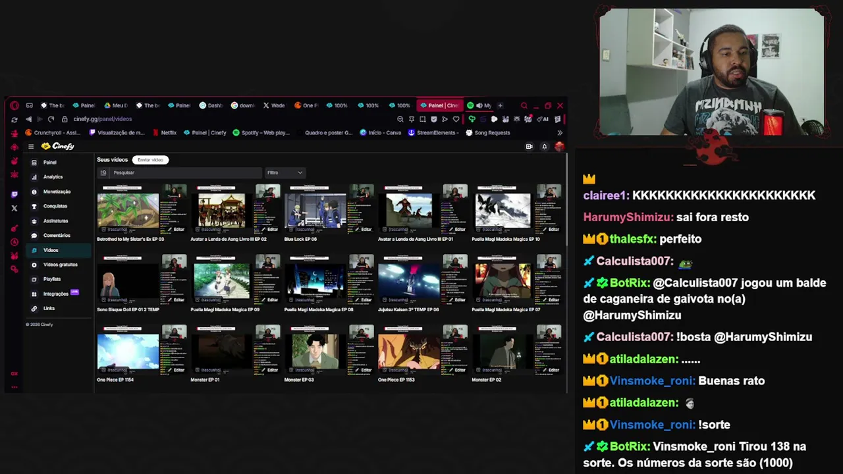Click the X icon in Opera sidebar
The image size is (843, 474).
(x=14, y=208)
